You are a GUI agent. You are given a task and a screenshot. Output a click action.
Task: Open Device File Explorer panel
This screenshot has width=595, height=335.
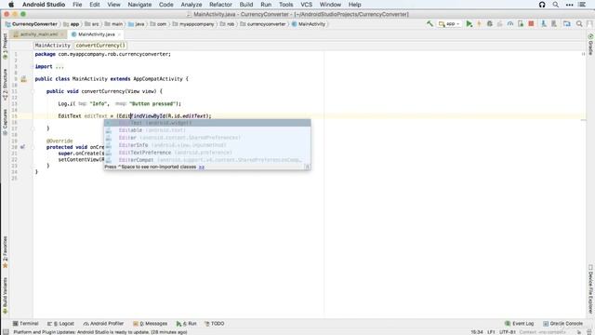tap(590, 288)
